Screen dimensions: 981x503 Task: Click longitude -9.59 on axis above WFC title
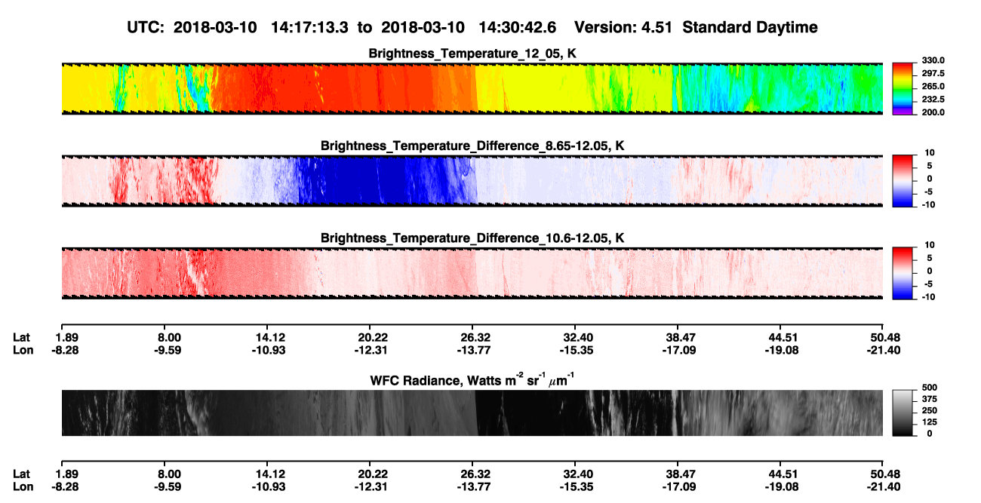[x=168, y=350]
